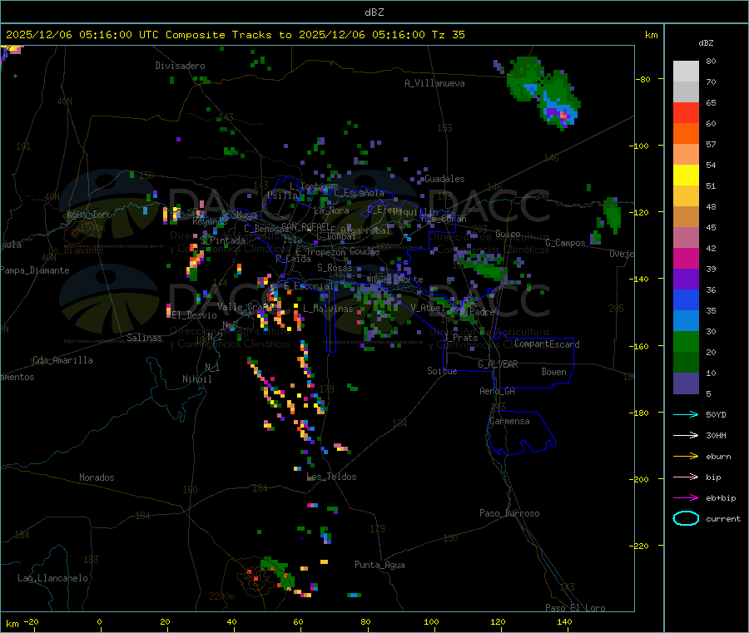
Task: Click the 'L_Malvinas' map label
Action: point(328,309)
